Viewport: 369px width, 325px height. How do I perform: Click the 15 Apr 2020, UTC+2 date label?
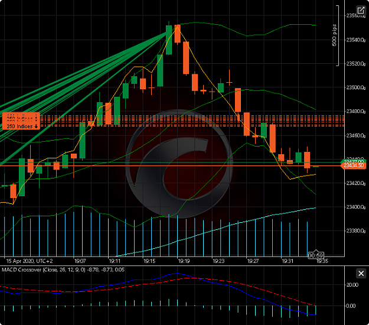tap(29, 261)
